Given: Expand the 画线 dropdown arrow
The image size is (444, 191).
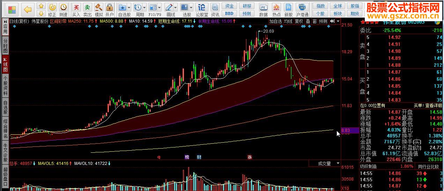Looking at the screenshot, I should 176,7.
